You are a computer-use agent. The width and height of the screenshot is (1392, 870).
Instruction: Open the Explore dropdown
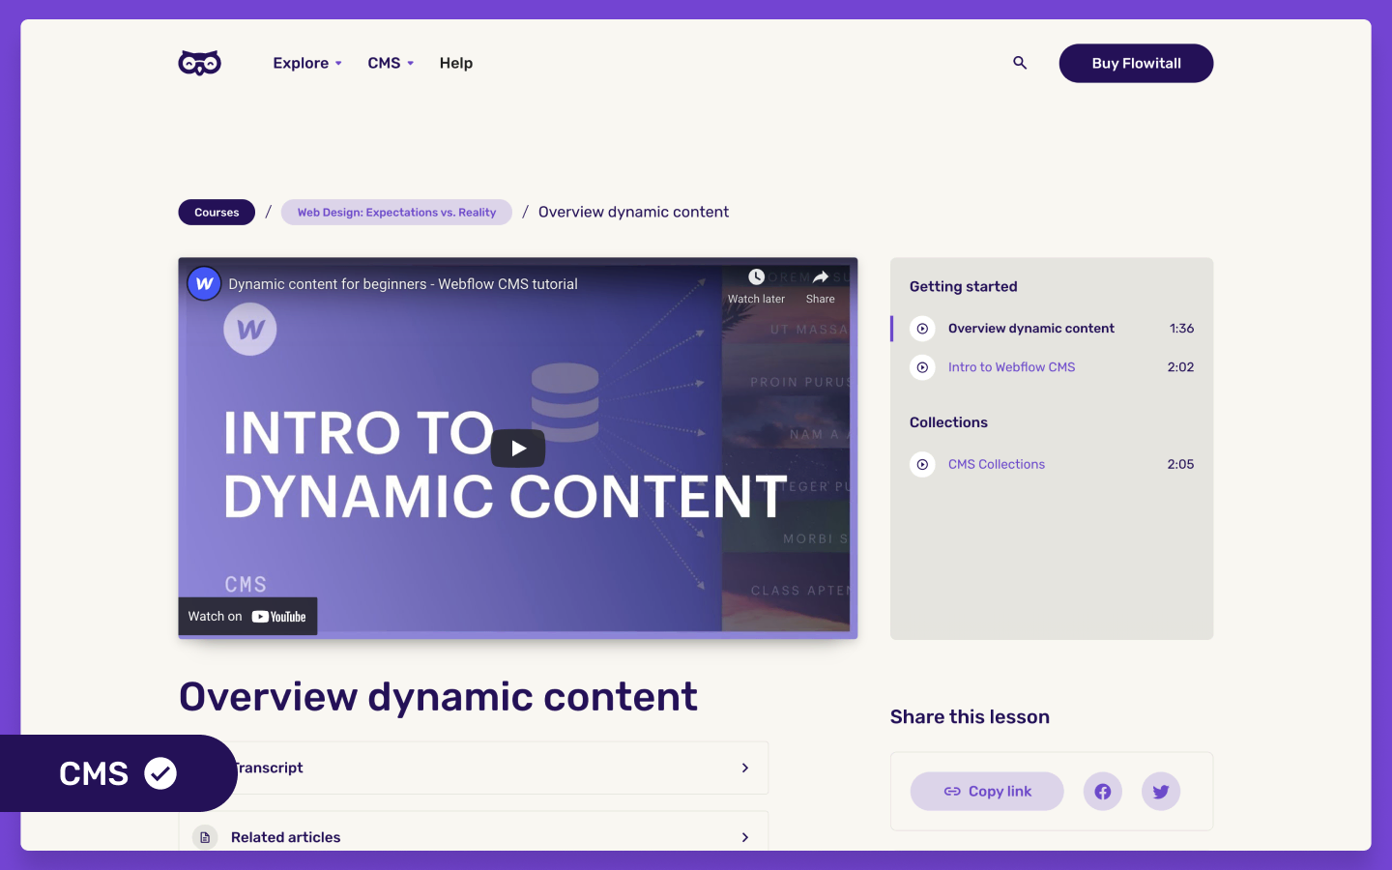pyautogui.click(x=306, y=63)
